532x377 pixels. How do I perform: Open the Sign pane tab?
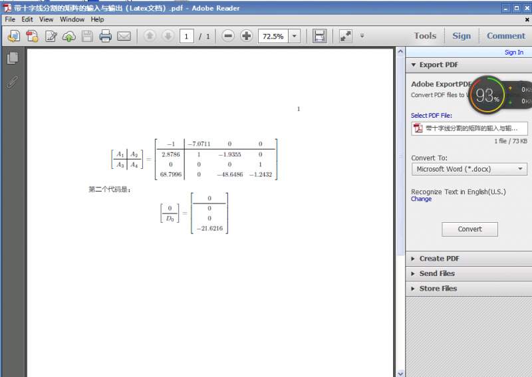462,36
